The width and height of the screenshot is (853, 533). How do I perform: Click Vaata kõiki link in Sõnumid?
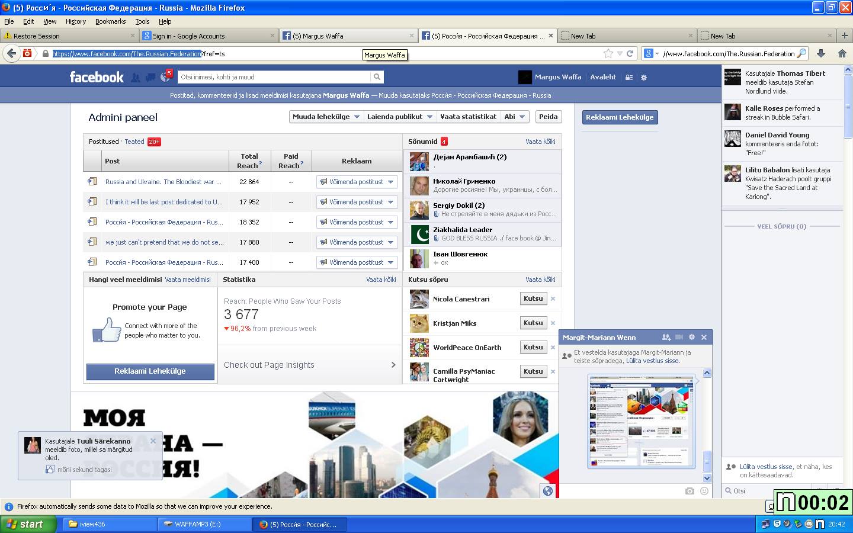click(540, 142)
